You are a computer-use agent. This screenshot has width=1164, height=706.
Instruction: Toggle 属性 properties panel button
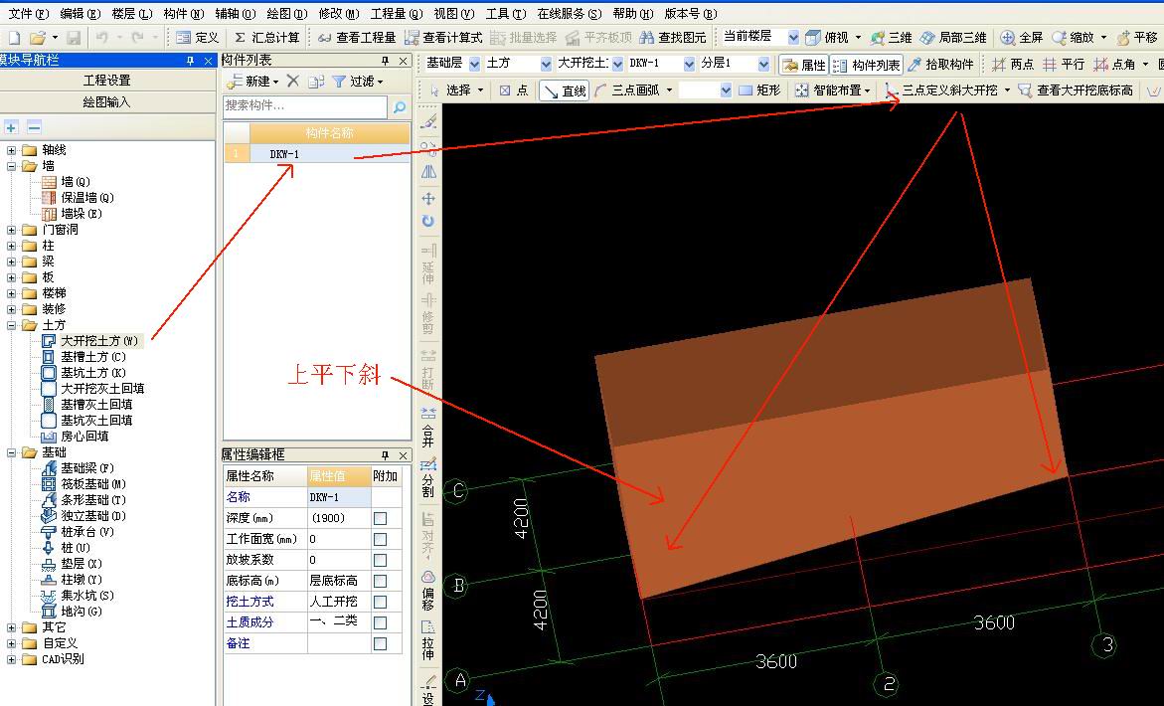pyautogui.click(x=804, y=65)
